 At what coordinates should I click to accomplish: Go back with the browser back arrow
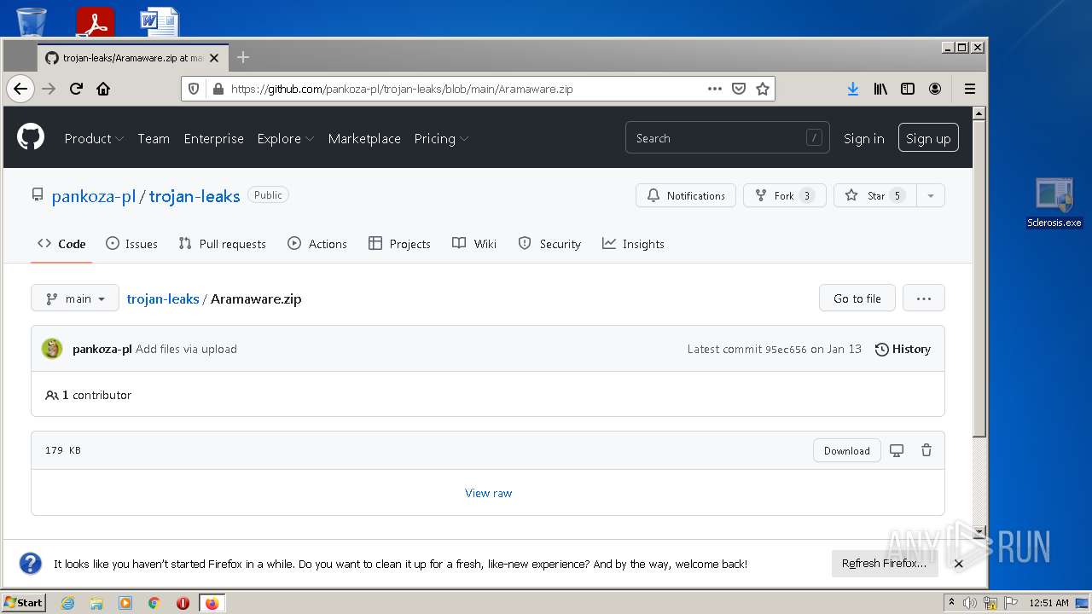[x=20, y=89]
